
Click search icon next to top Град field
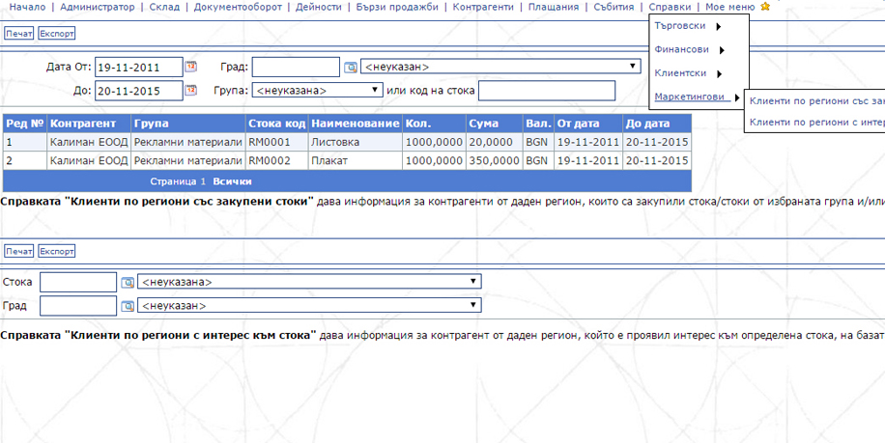pyautogui.click(x=351, y=67)
